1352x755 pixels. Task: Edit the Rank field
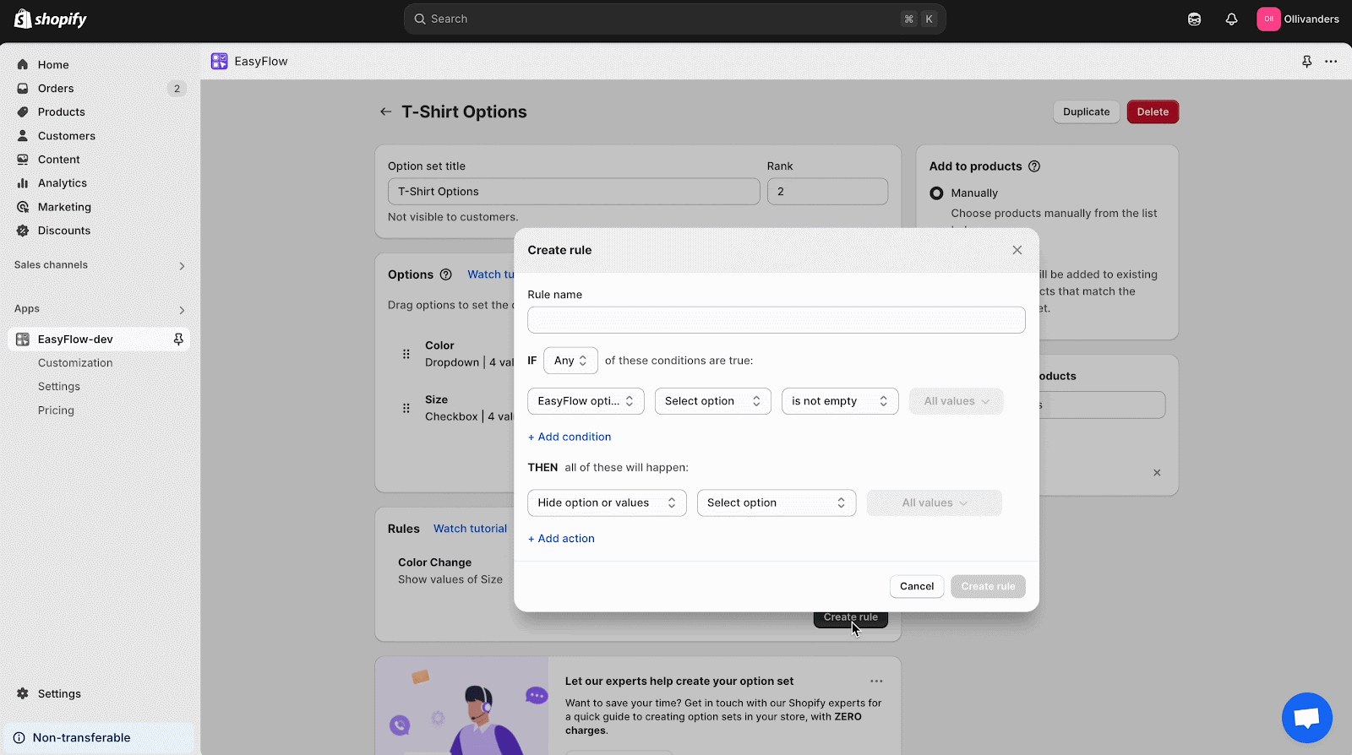click(x=827, y=192)
